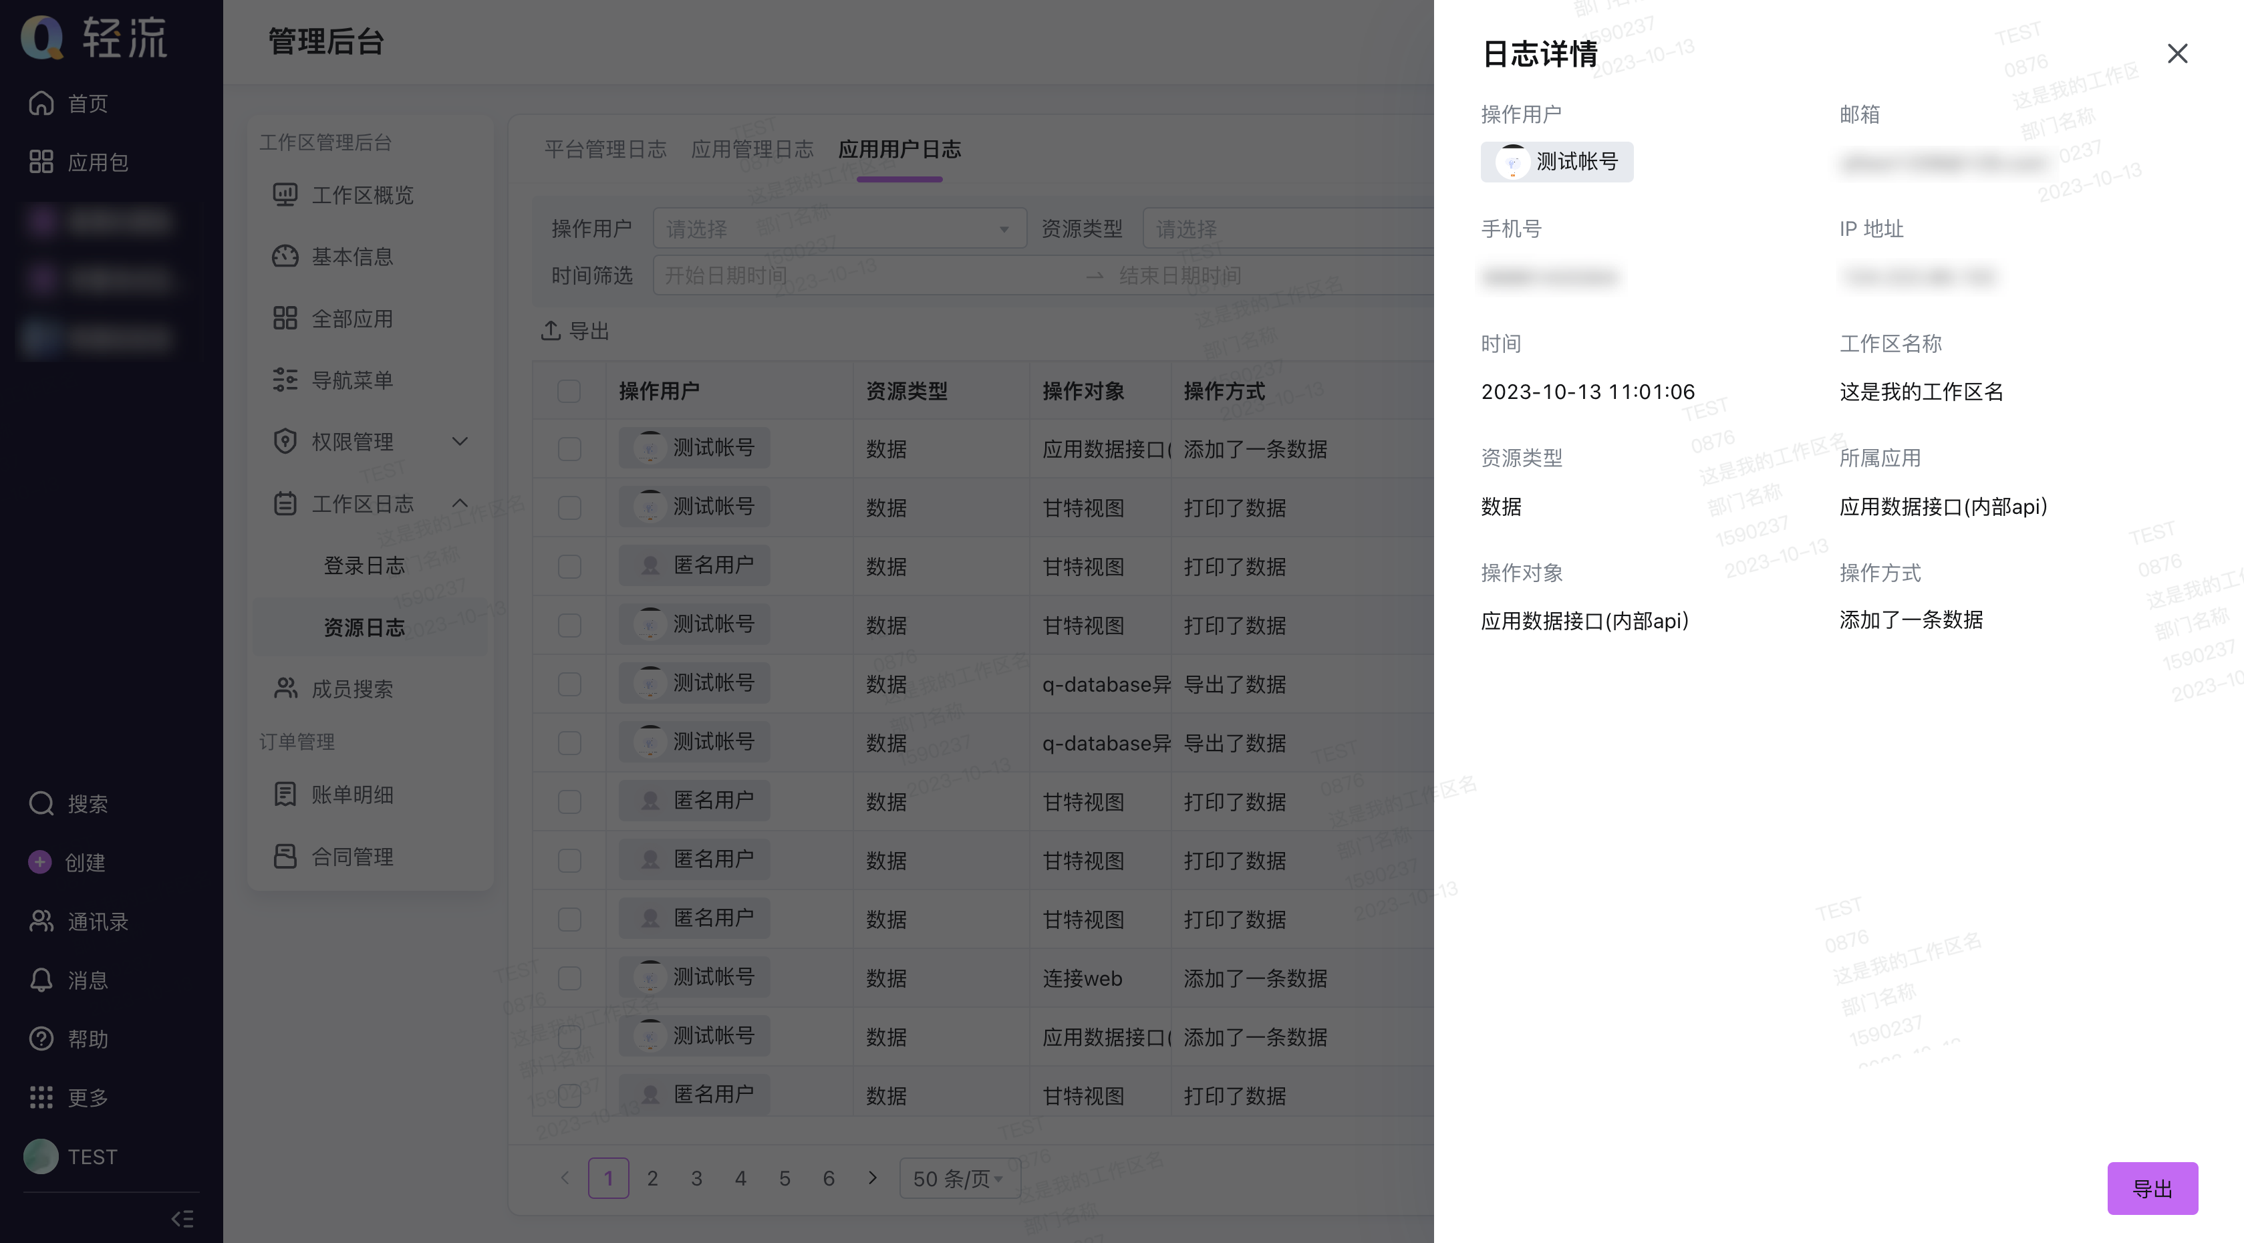Check the first 匿名用户 甘特视图 row checkbox
Viewport: 2244px width, 1243px height.
pyautogui.click(x=569, y=566)
